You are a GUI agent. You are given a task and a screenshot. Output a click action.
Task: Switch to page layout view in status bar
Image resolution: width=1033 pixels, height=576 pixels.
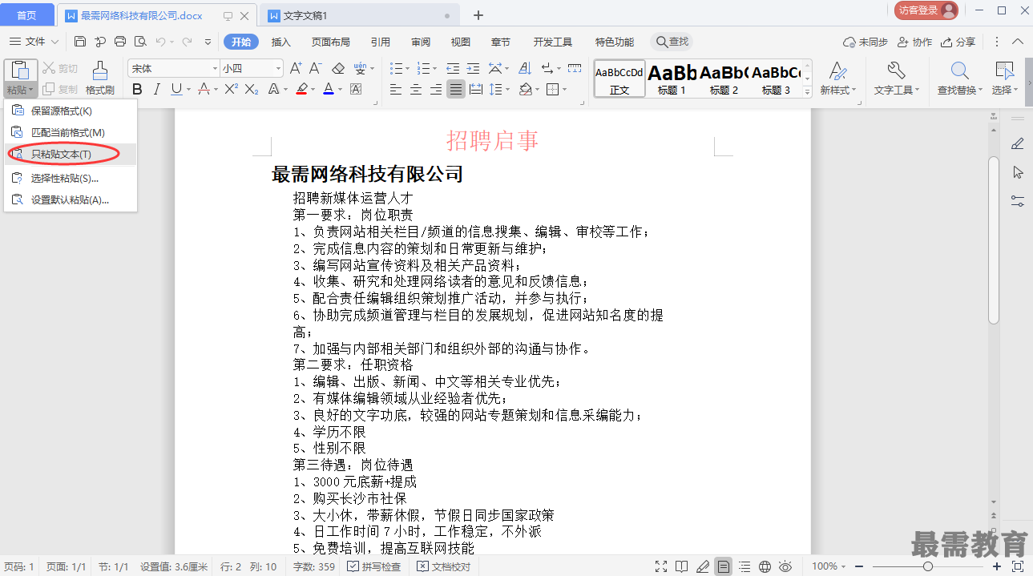(x=724, y=566)
